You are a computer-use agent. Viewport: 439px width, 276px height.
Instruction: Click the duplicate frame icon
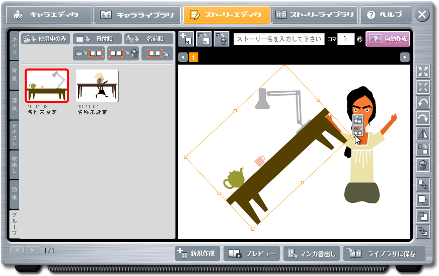(x=204, y=39)
